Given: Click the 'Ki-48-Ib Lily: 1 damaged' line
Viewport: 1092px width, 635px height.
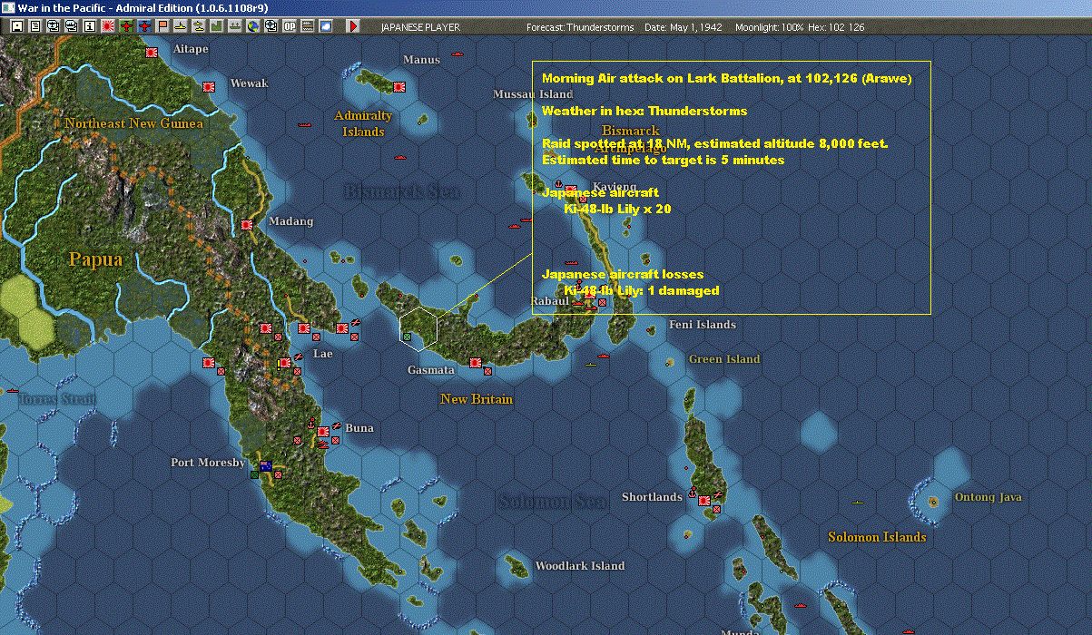Looking at the screenshot, I should point(642,291).
